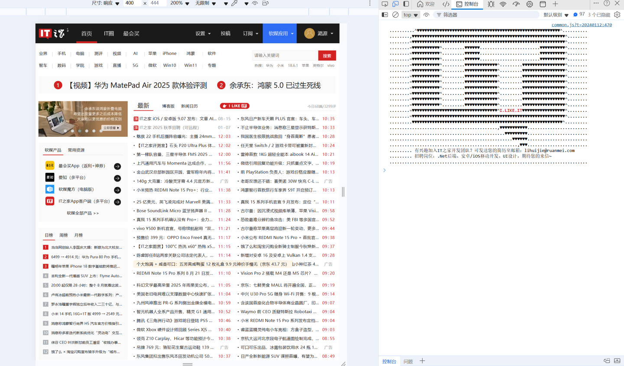
Task: Open 要知 (多平台) arrow icon
Action: 117,178
